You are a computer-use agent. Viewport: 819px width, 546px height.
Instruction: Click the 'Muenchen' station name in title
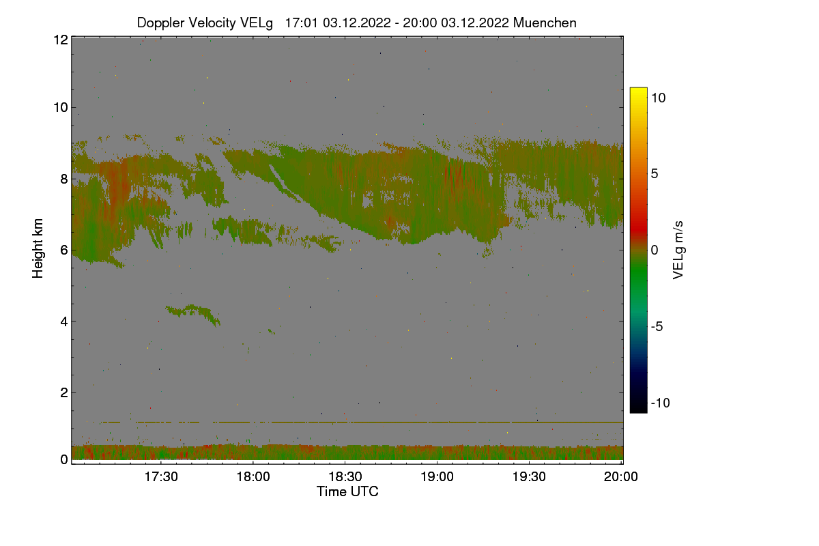[x=545, y=23]
